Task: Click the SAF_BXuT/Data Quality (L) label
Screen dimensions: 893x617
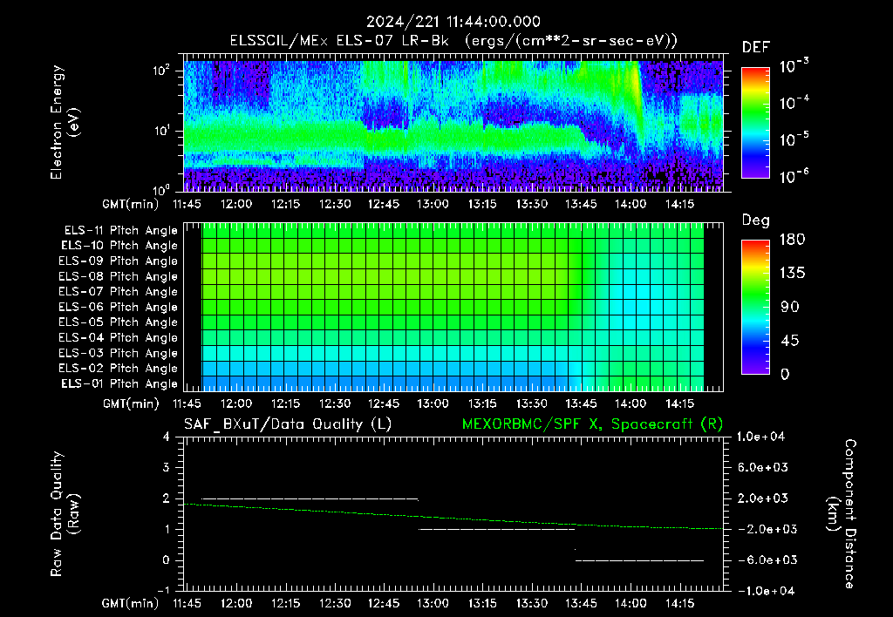Action: click(288, 424)
